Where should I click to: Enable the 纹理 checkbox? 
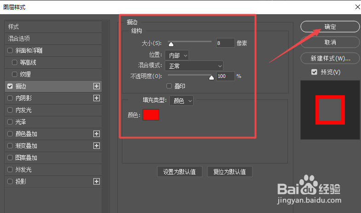click(15, 74)
